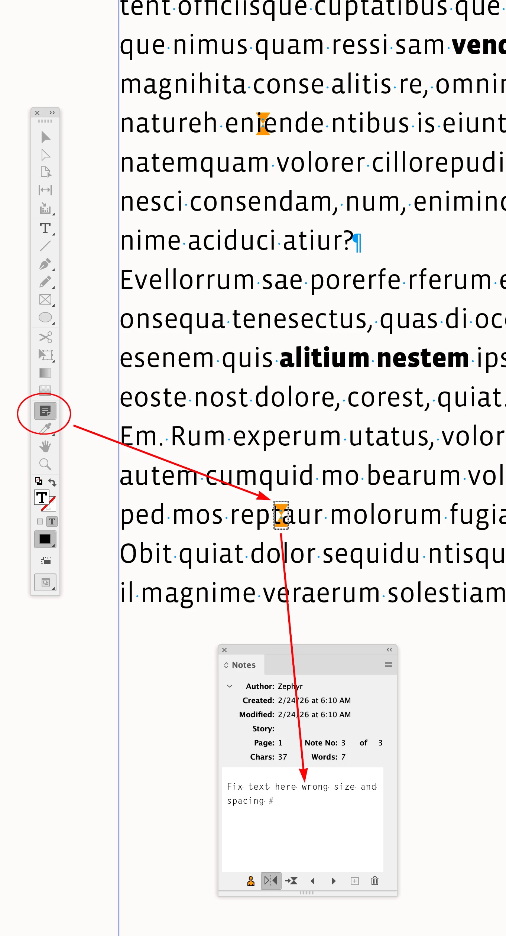
Task: Close the Tools panel
Action: (x=37, y=113)
